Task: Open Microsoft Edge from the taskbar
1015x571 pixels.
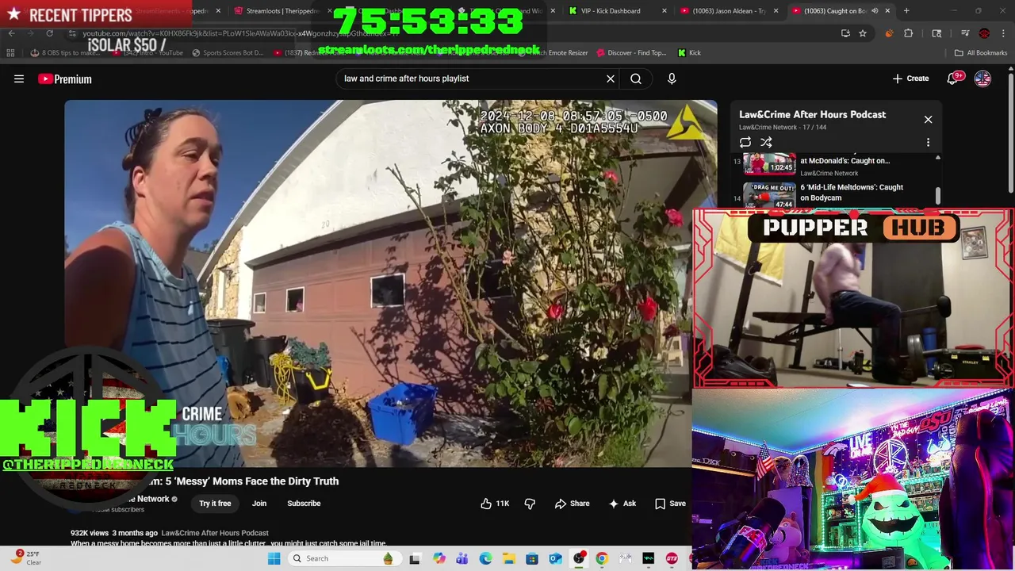Action: tap(485, 558)
